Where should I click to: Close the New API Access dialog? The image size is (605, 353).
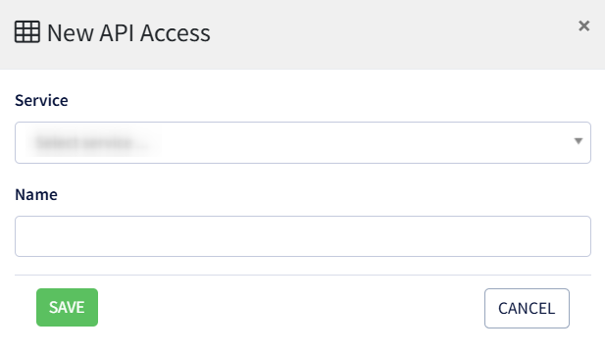point(583,25)
